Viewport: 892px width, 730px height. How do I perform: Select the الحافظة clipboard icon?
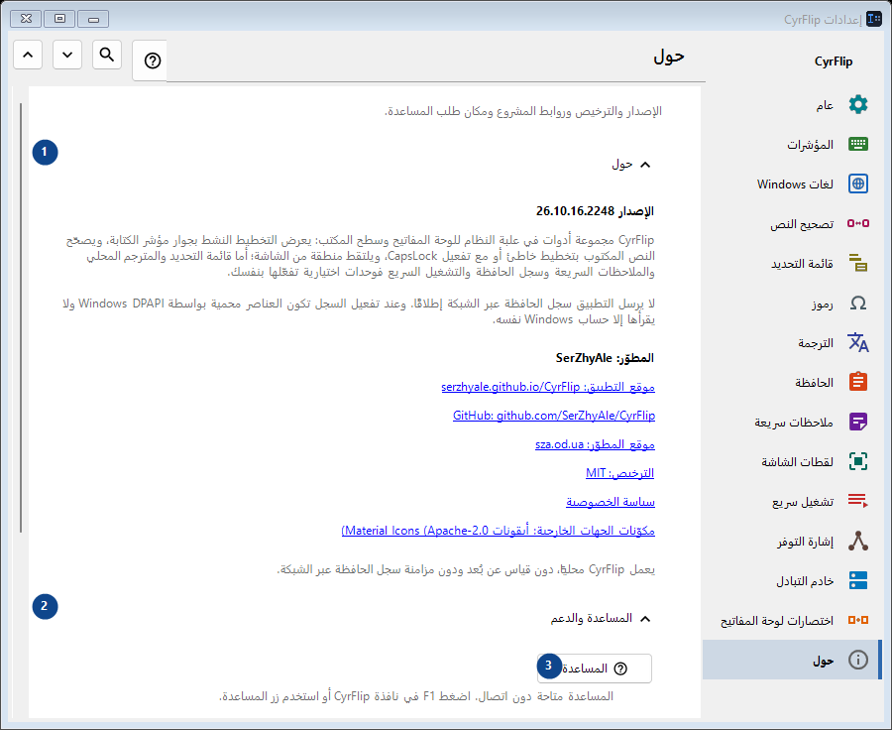858,382
